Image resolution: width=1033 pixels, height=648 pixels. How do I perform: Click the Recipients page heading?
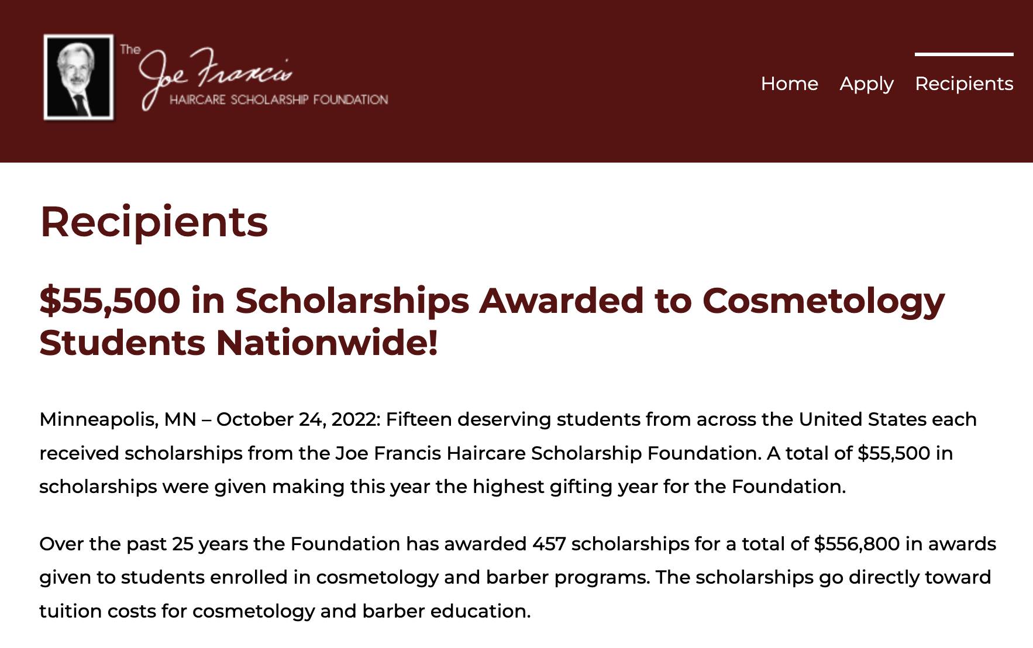154,222
